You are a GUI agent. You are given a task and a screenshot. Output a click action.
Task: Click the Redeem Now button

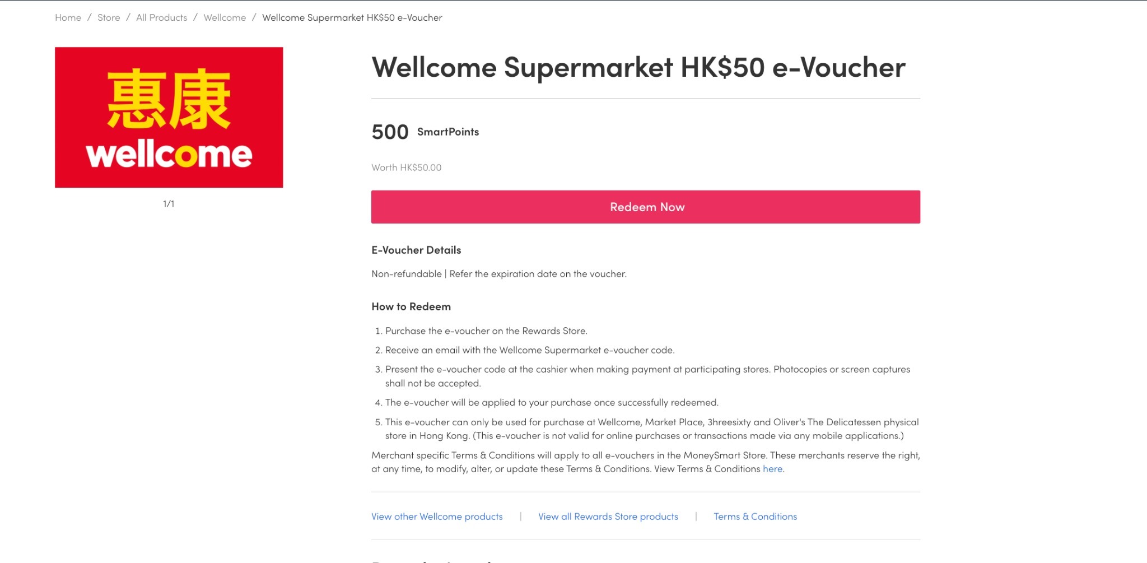[645, 207]
